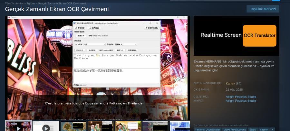The width and height of the screenshot is (290, 131).
Task: Select the thumbnail with white dialog box
Action: [x=128, y=126]
